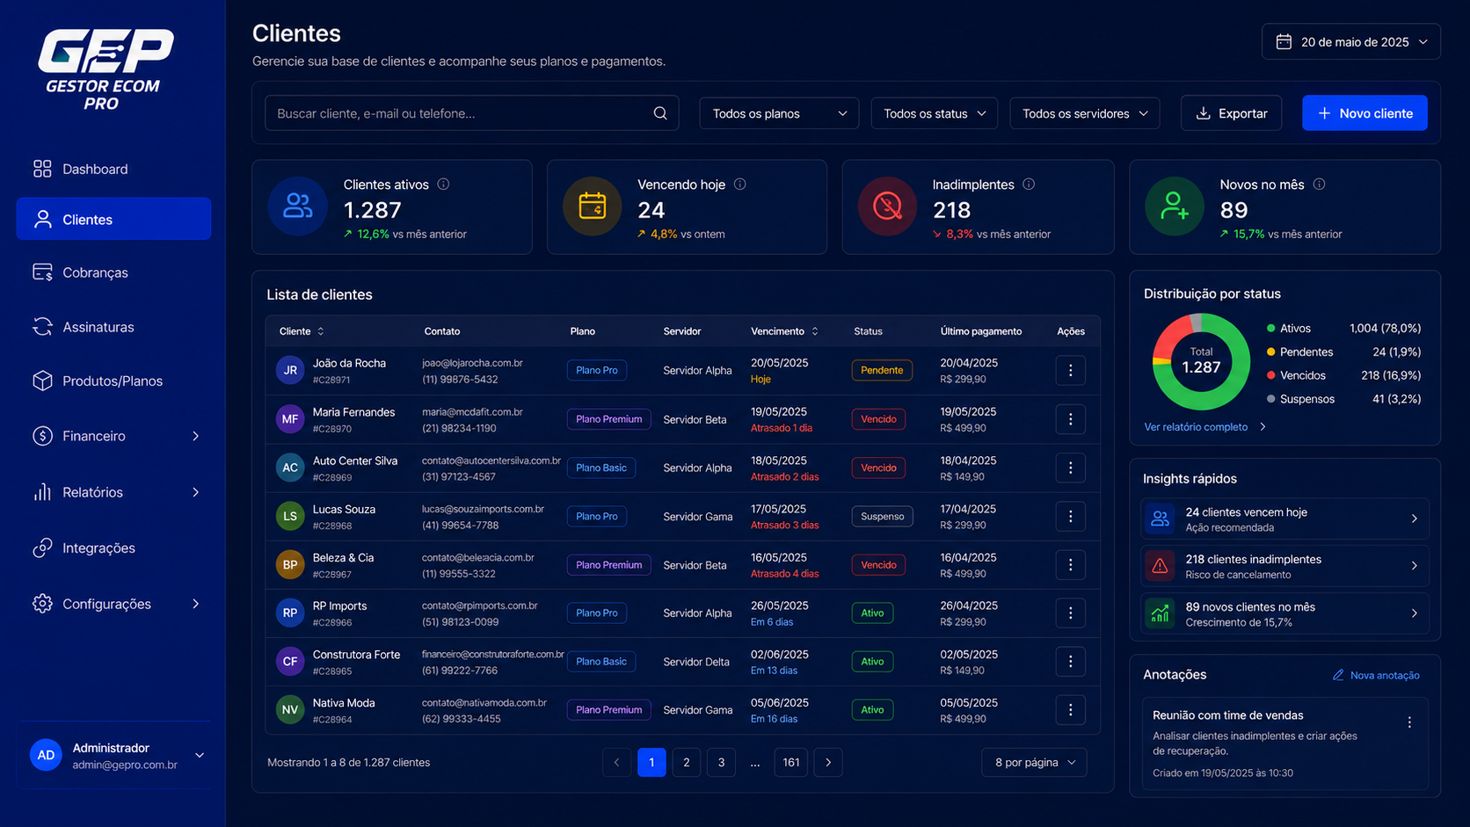
Task: Open actions menu for Lucas Souza
Action: click(1070, 516)
